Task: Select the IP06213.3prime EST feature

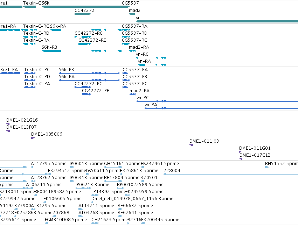Action: pos(83,189)
